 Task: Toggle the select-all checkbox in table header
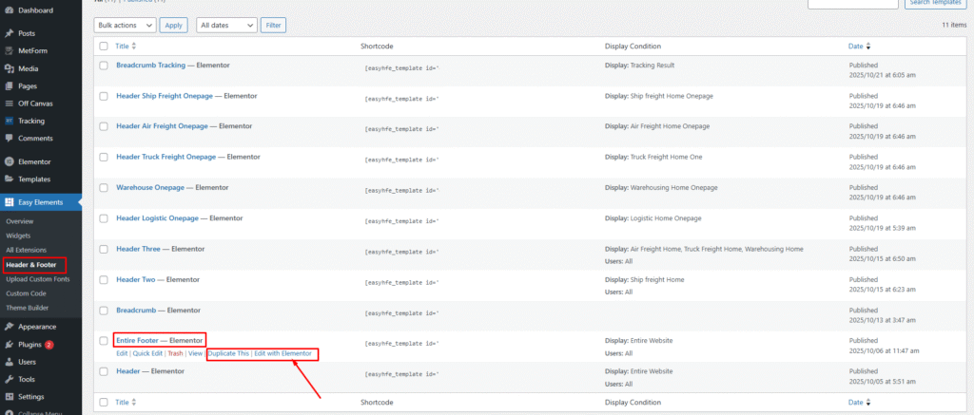[104, 46]
